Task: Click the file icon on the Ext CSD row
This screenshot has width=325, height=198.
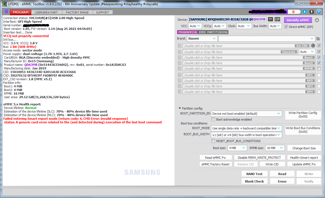Action: (179, 46)
